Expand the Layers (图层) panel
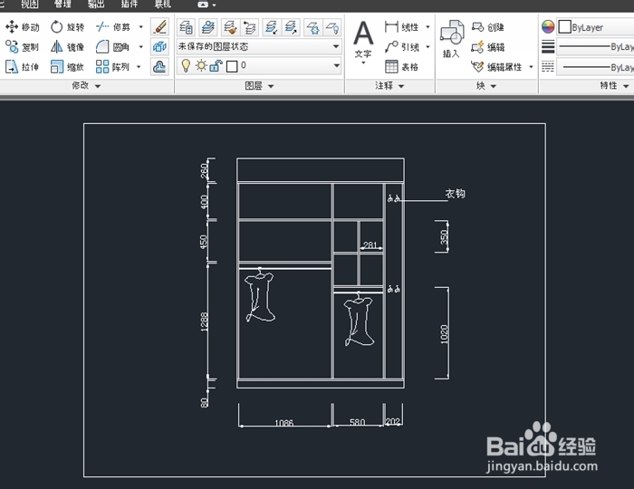Screen dimensions: 634x489 (x=259, y=86)
